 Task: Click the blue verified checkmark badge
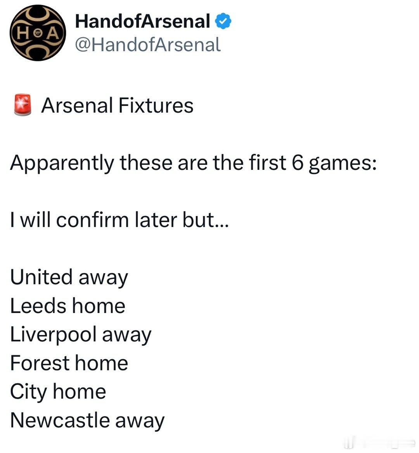tap(223, 21)
